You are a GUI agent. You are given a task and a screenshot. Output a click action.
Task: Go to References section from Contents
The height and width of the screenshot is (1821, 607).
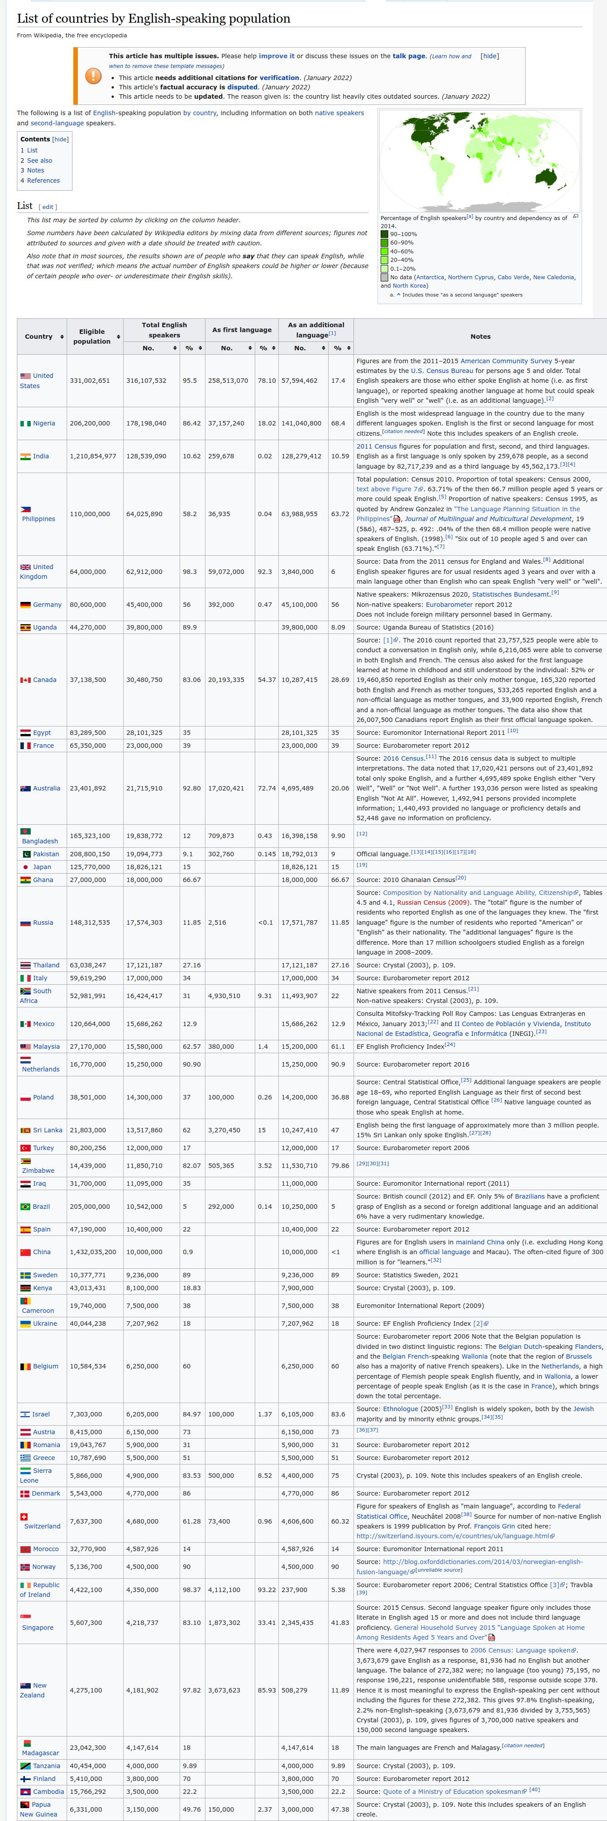point(43,180)
